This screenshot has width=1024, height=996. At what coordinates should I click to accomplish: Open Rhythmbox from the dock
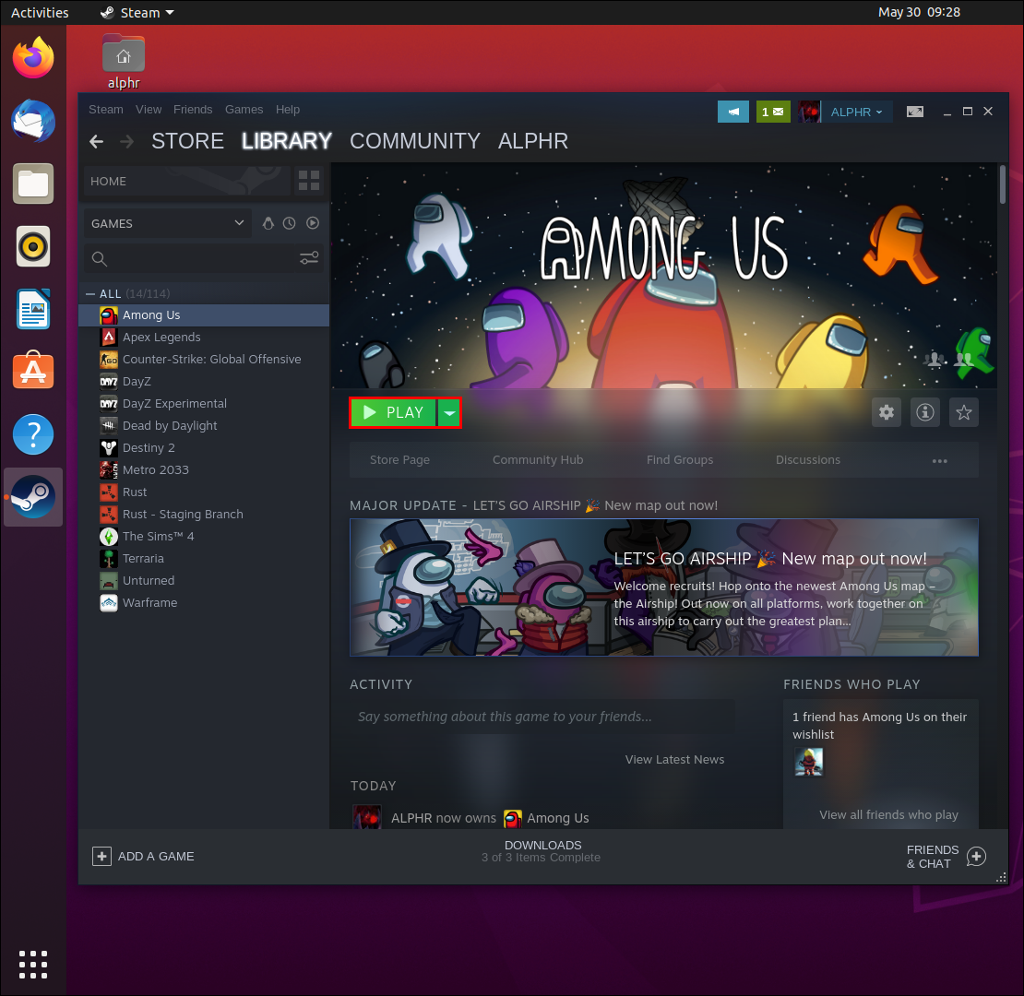tap(33, 247)
